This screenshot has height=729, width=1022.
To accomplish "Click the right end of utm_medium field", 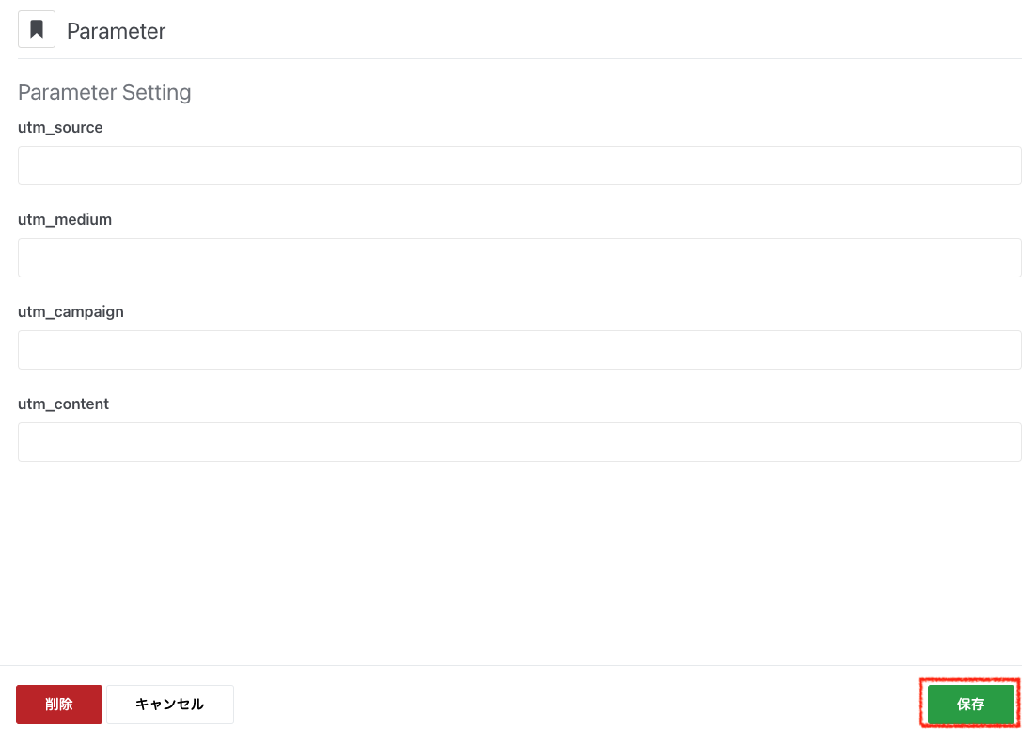I will coord(1006,258).
